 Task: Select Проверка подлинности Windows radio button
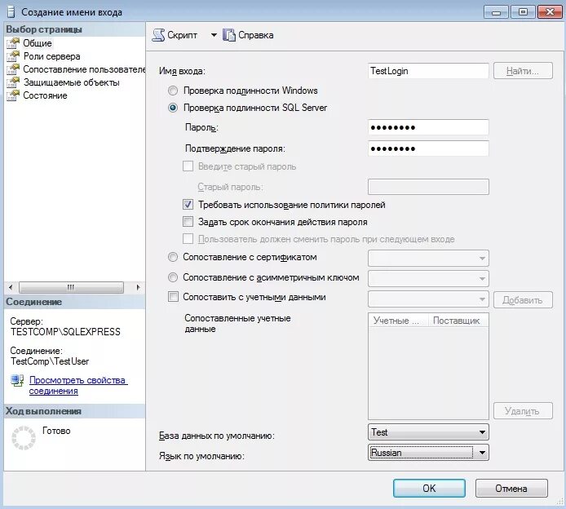[x=173, y=91]
